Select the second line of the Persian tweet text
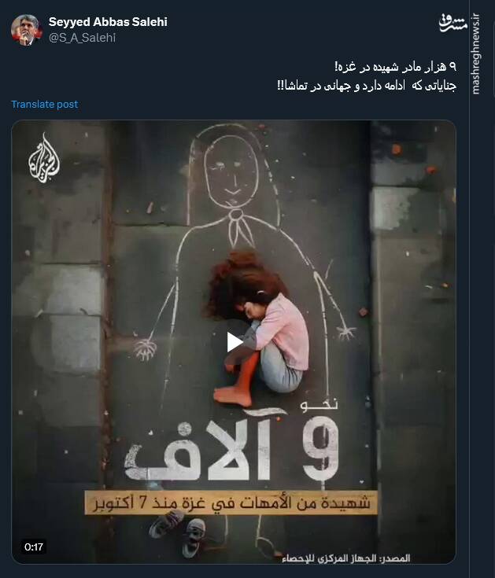495x578 pixels. coord(367,86)
